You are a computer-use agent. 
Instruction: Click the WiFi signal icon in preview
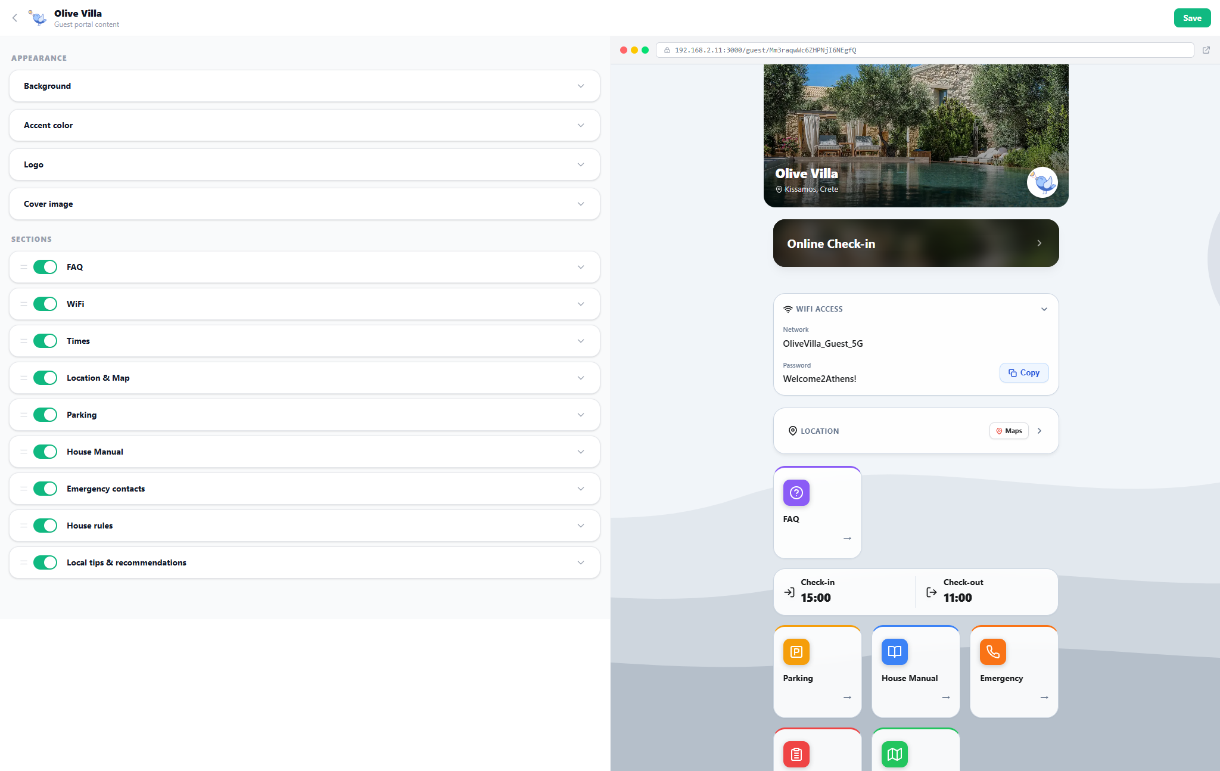(x=788, y=309)
